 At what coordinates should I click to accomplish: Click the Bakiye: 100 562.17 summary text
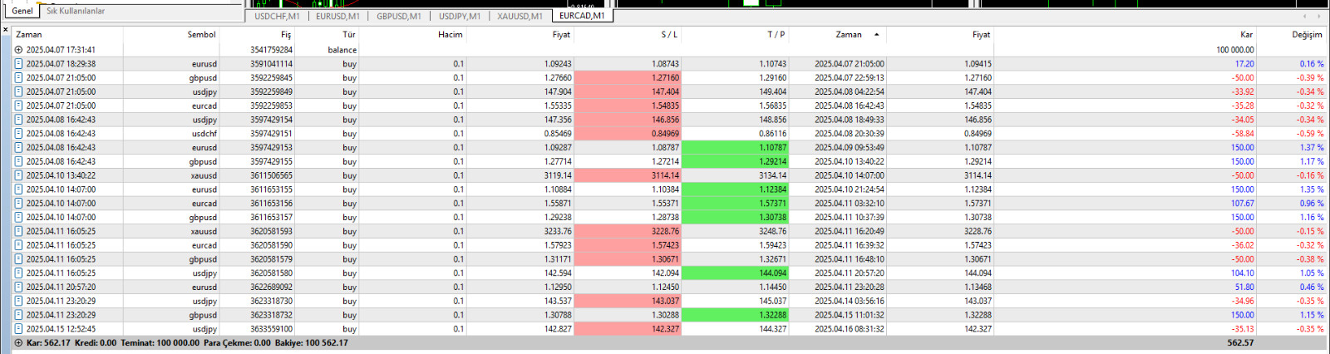[312, 343]
